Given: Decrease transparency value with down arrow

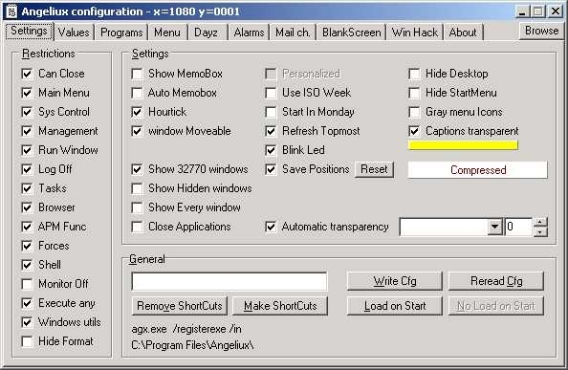Looking at the screenshot, I should (540, 231).
